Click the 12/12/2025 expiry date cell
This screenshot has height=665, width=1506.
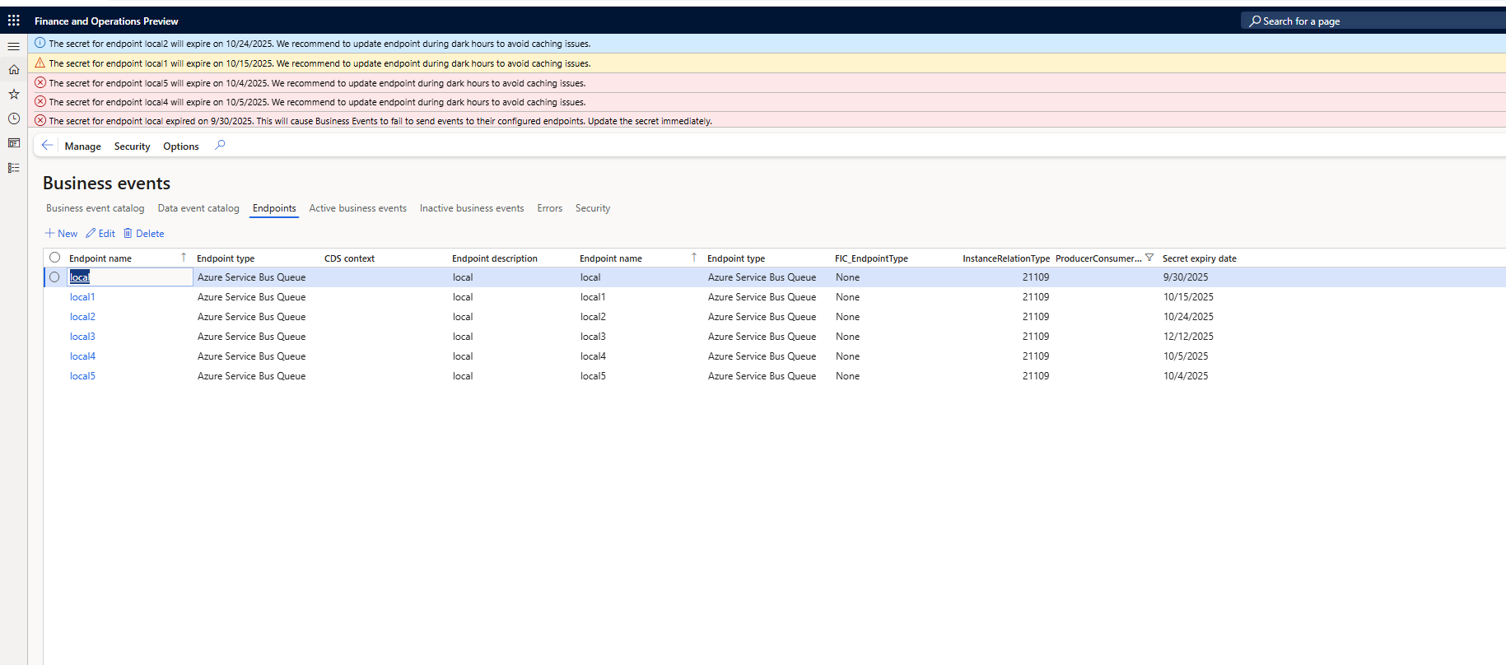tap(1188, 337)
